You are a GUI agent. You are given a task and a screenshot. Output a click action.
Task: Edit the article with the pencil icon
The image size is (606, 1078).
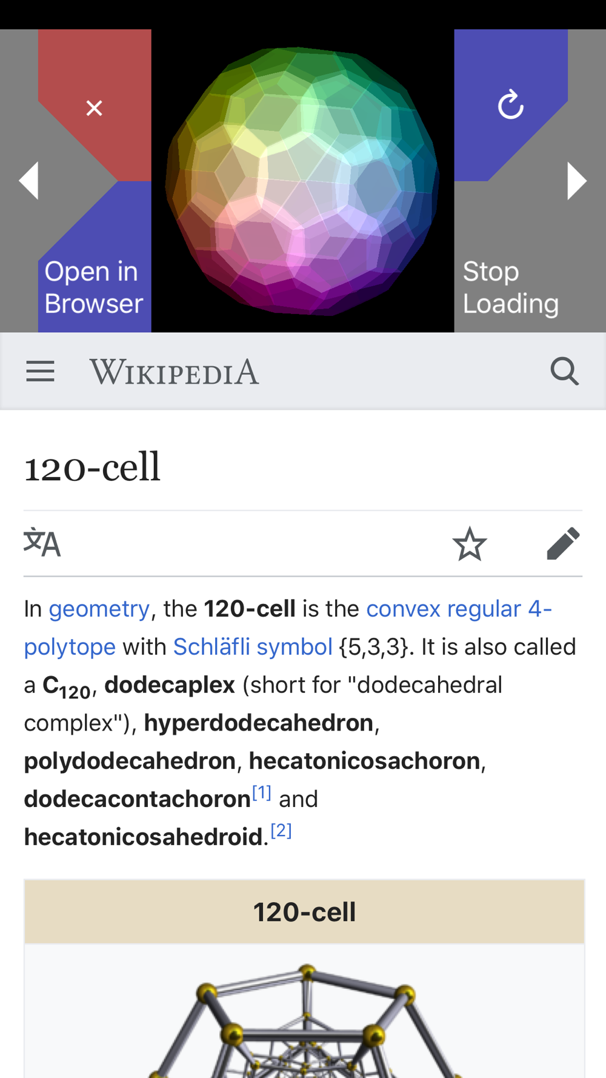click(x=563, y=543)
